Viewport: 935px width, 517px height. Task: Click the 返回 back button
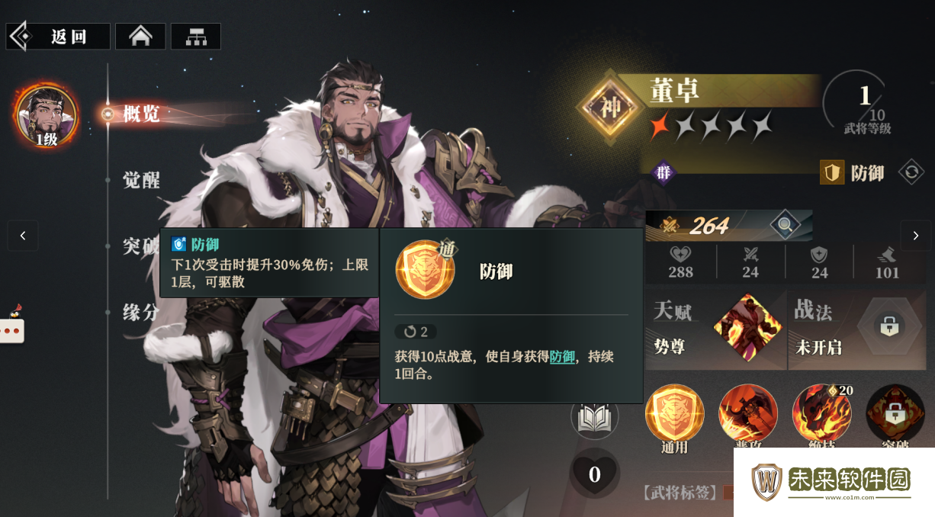coord(59,37)
